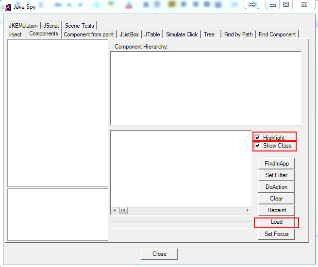Switch to the Inject tab
Viewport: 318px width, 267px height.
point(16,34)
